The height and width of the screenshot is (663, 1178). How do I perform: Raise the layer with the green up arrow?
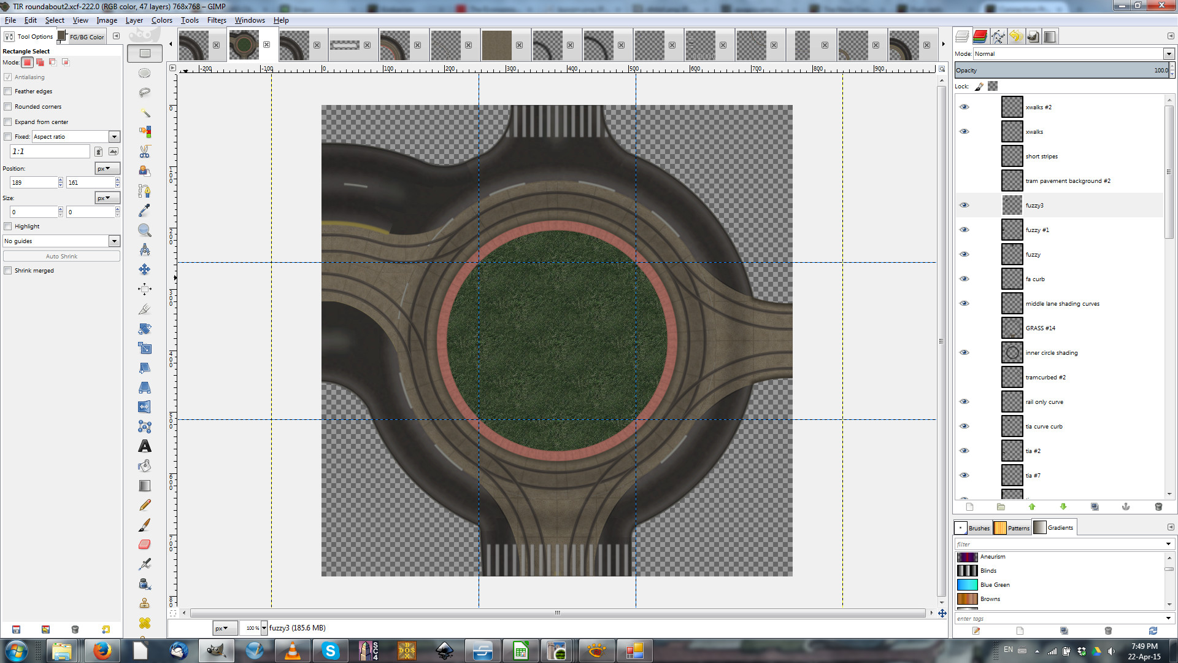click(x=1032, y=507)
